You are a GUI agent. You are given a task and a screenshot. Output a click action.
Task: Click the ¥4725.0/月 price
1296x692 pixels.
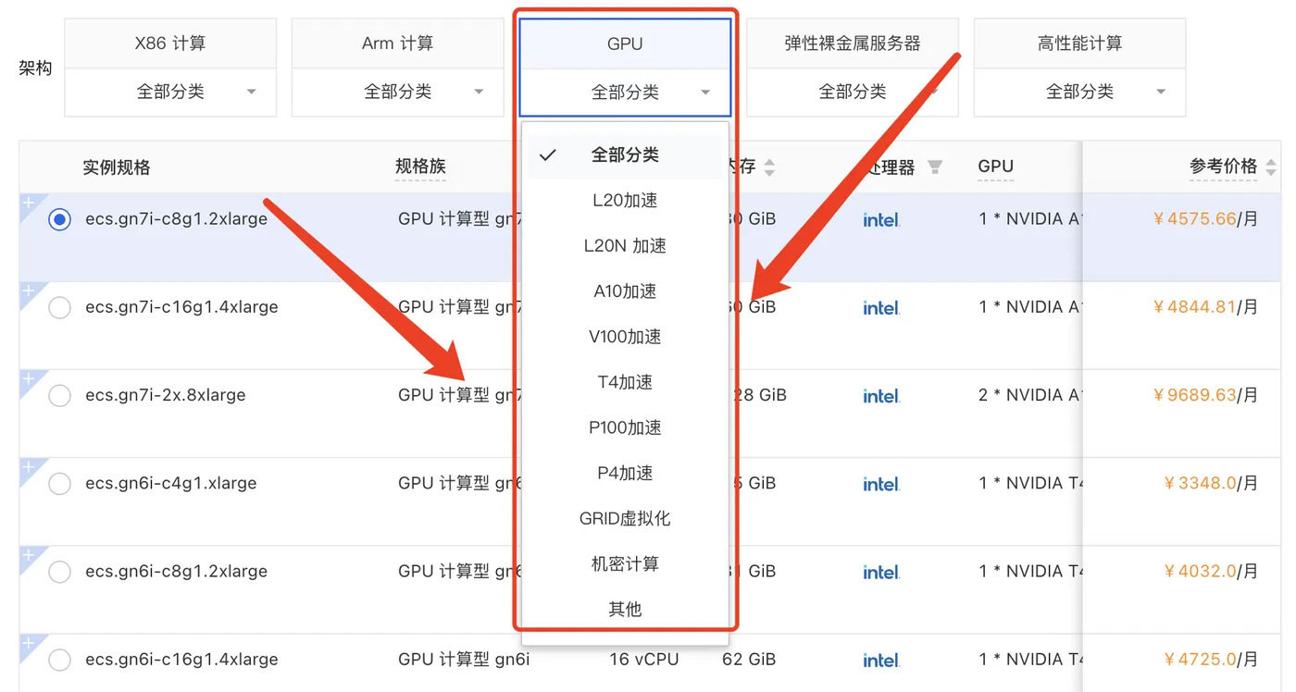coord(1211,660)
